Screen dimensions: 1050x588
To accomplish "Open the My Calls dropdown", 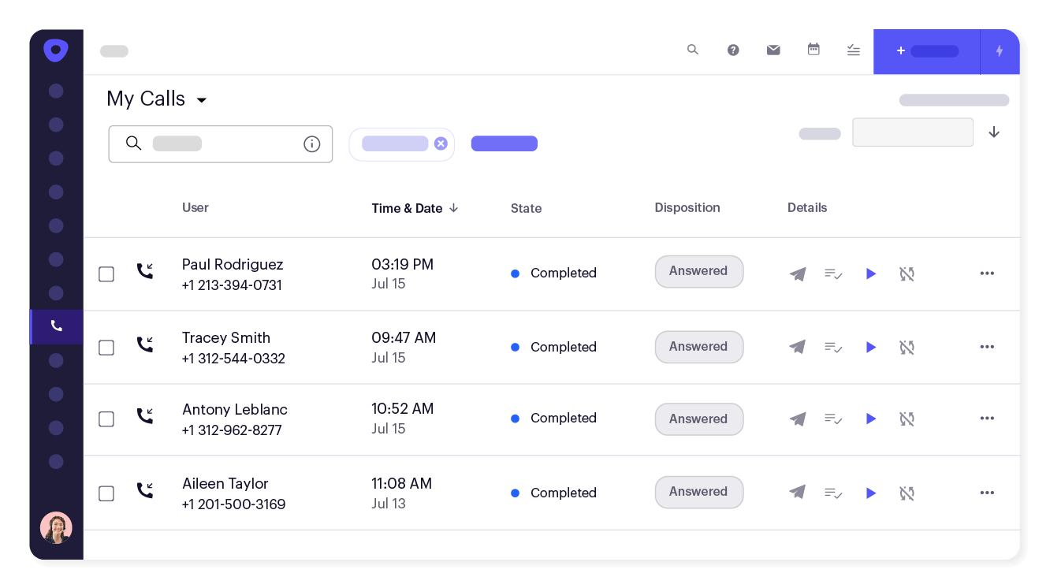I will 201,99.
